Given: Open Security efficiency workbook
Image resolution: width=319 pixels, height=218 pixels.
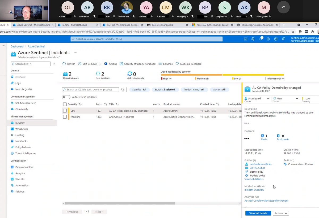Looking at the screenshot, I should (137, 64).
